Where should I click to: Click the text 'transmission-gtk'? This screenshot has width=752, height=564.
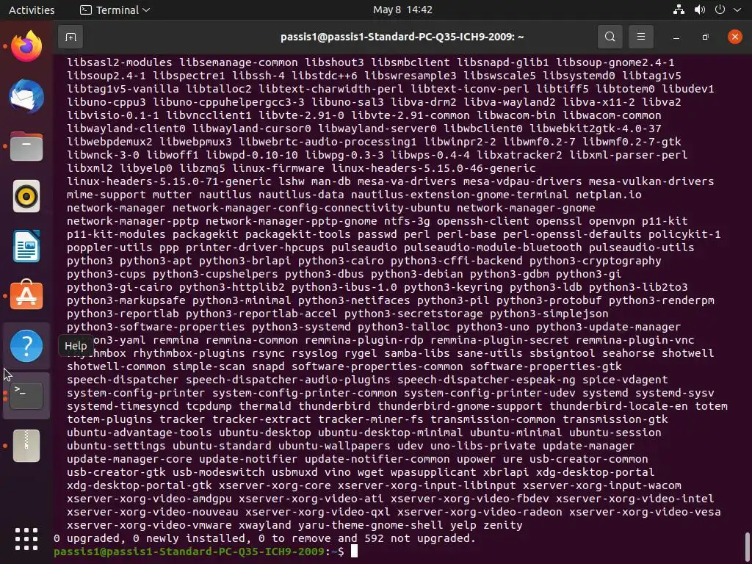click(615, 419)
